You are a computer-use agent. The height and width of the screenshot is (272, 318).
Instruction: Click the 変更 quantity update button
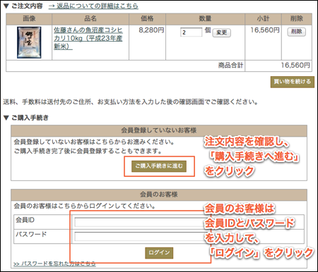point(221,32)
